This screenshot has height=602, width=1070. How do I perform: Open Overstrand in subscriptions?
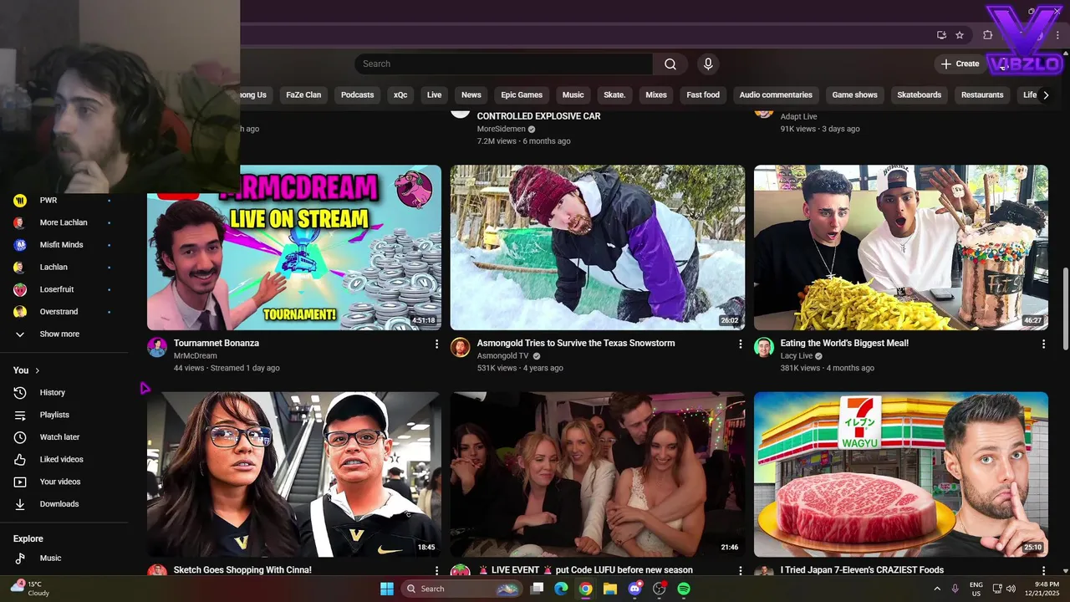click(64, 312)
